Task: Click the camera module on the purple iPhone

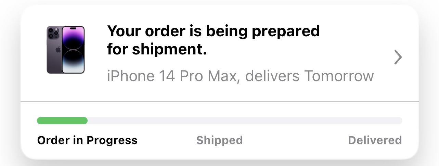Action: point(53,34)
